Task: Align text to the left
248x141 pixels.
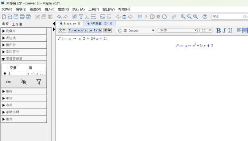Action: (x=239, y=30)
